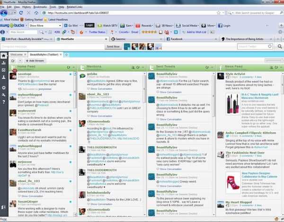The height and width of the screenshot is (222, 284).
Task: Open the Social Media dropdown
Action: click(x=187, y=26)
